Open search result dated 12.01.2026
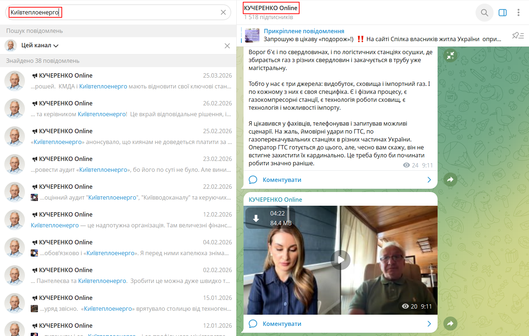 pyautogui.click(x=118, y=327)
